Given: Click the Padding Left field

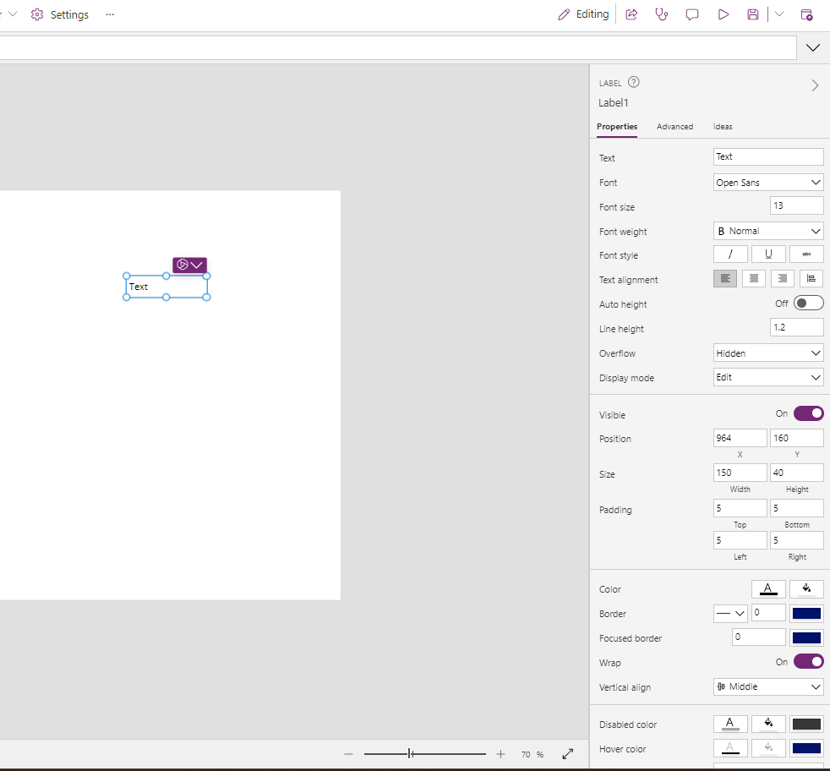Looking at the screenshot, I should click(740, 540).
